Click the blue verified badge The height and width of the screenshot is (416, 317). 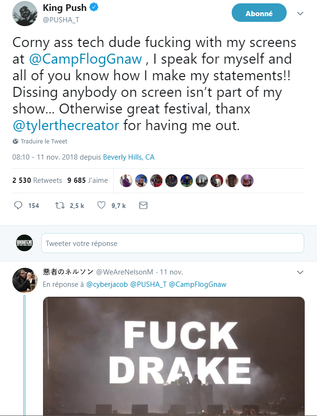tap(95, 8)
